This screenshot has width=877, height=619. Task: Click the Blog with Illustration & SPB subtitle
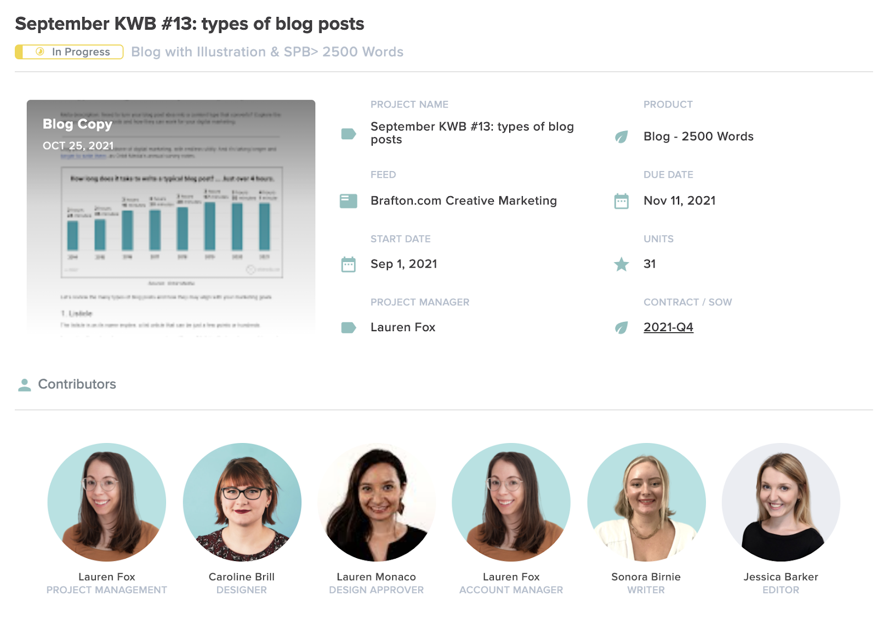(x=267, y=52)
